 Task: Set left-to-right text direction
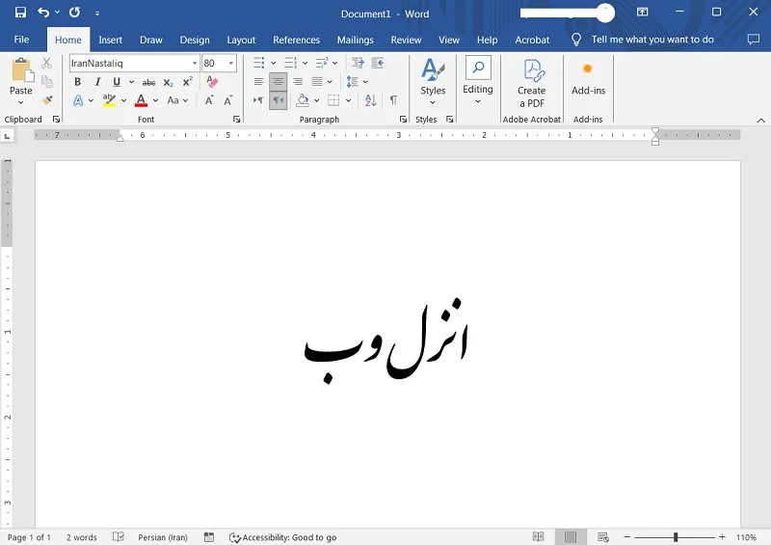point(258,100)
